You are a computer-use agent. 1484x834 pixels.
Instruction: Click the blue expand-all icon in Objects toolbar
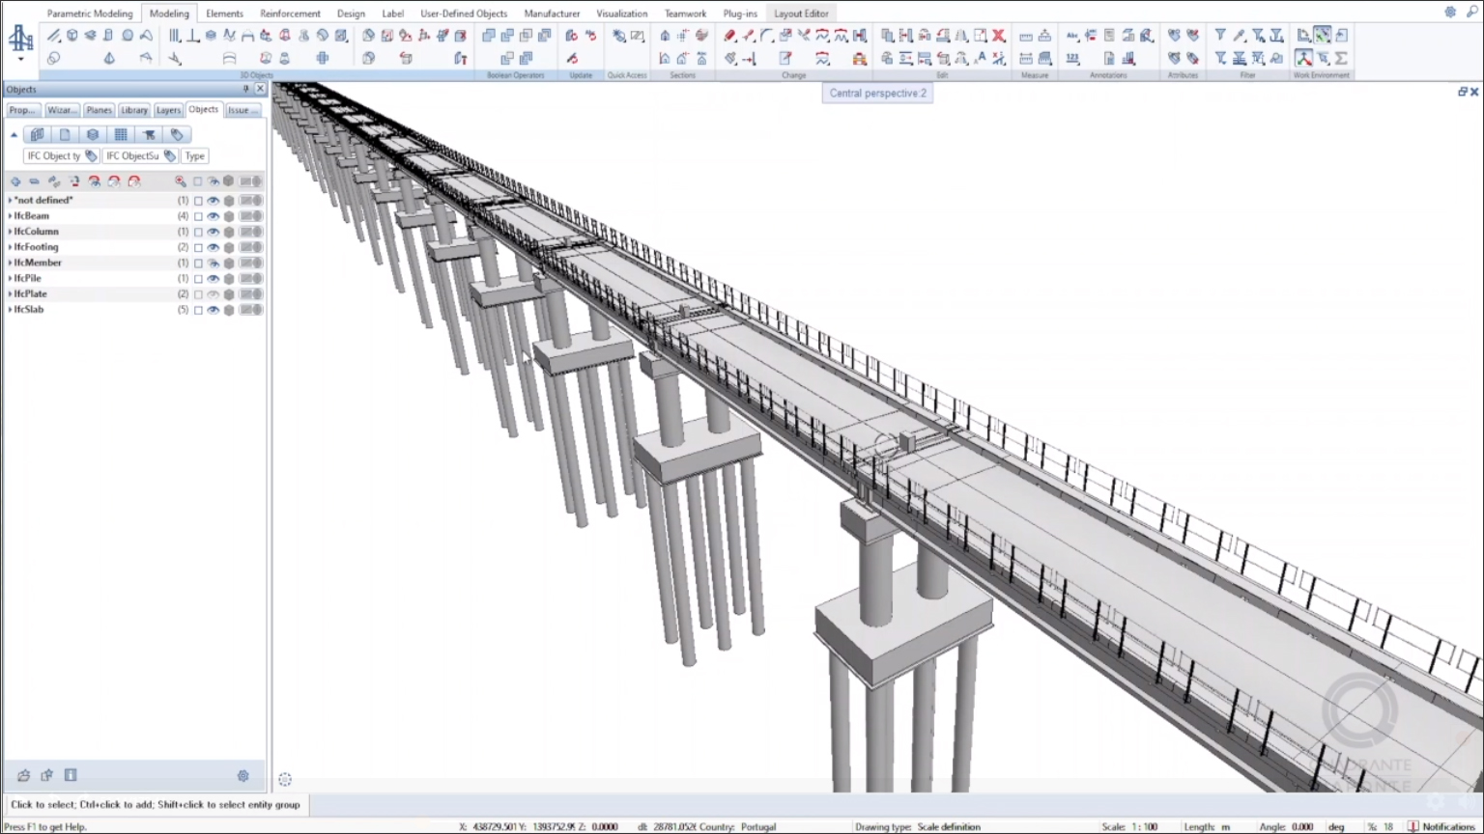pos(15,181)
